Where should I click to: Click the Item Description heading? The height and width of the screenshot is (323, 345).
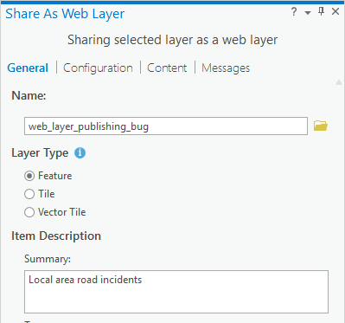[x=56, y=236]
